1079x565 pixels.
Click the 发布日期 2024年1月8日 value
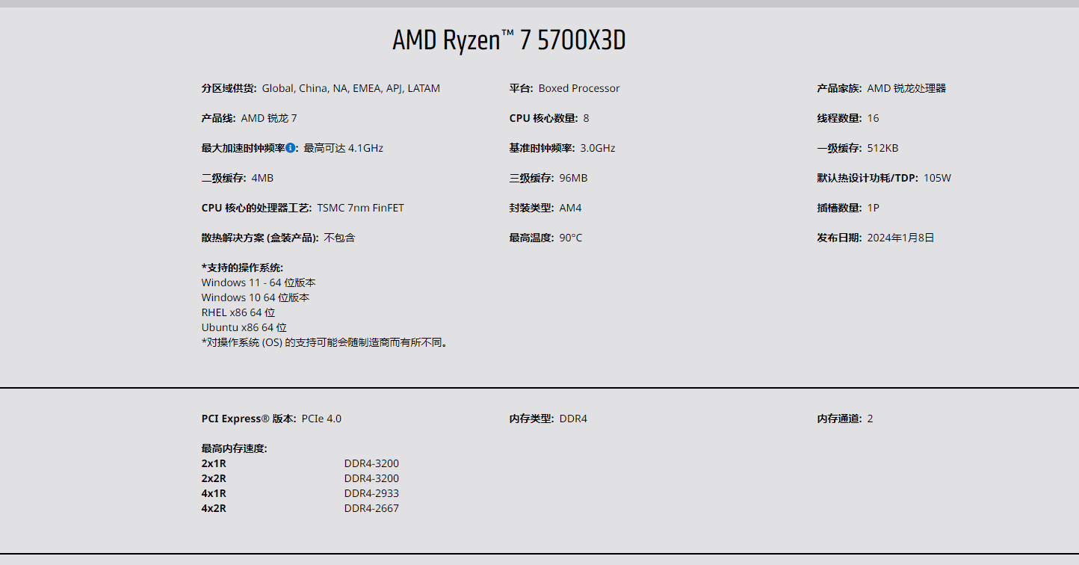point(900,238)
